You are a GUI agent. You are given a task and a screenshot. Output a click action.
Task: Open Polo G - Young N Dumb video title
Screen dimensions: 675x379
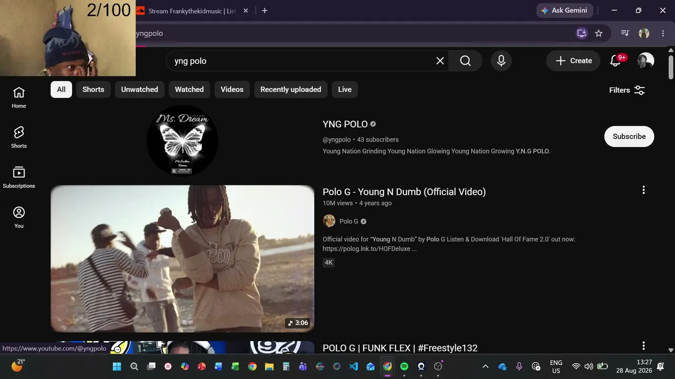[x=404, y=192]
